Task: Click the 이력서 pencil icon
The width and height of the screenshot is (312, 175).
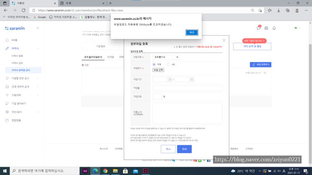Action: [x=7, y=49]
